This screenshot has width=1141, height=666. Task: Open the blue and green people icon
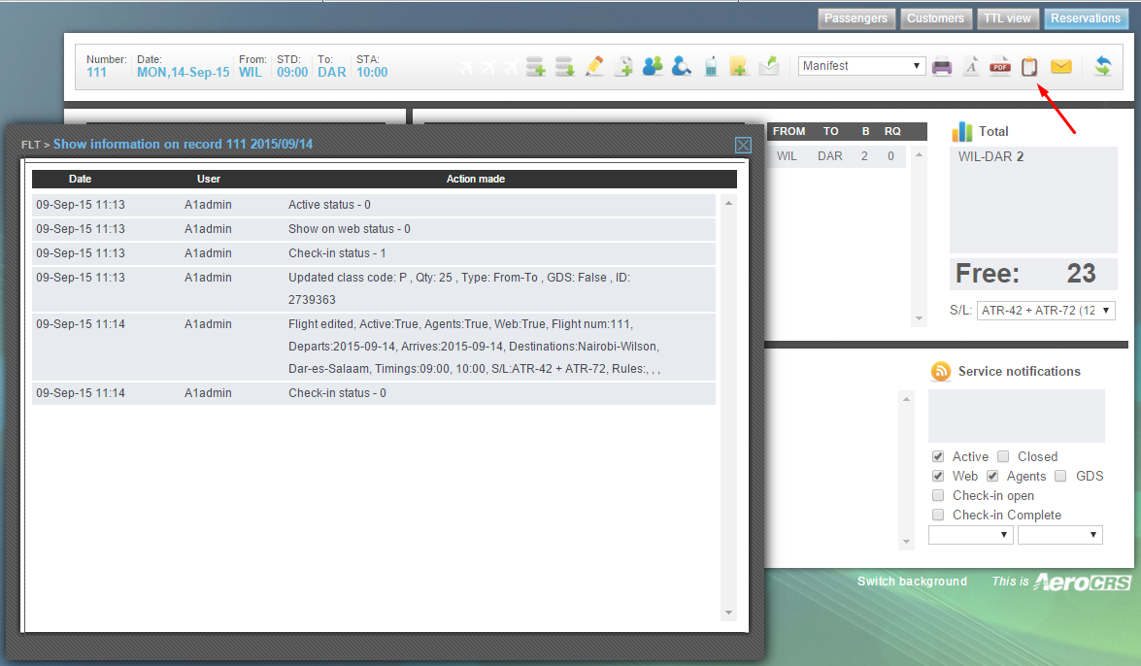[x=653, y=66]
